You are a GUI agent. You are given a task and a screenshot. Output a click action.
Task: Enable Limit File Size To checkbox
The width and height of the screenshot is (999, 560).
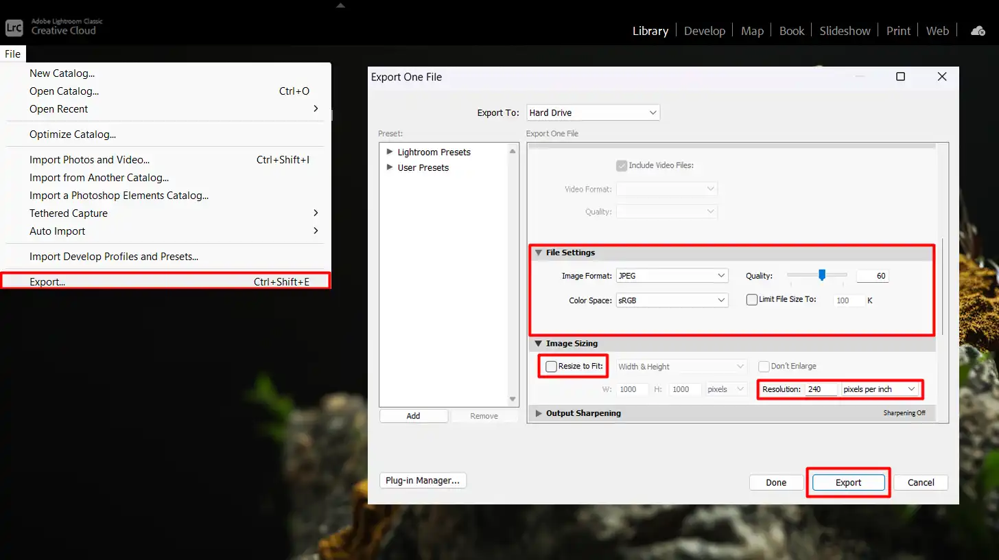752,299
